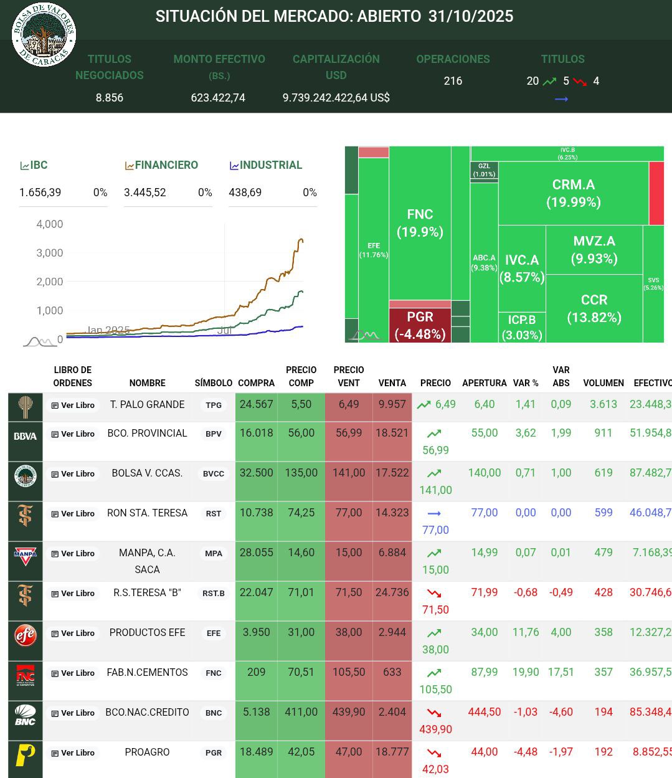Click the FNC (19.9%) treemap tile
Image resolution: width=672 pixels, height=778 pixels.
click(420, 223)
